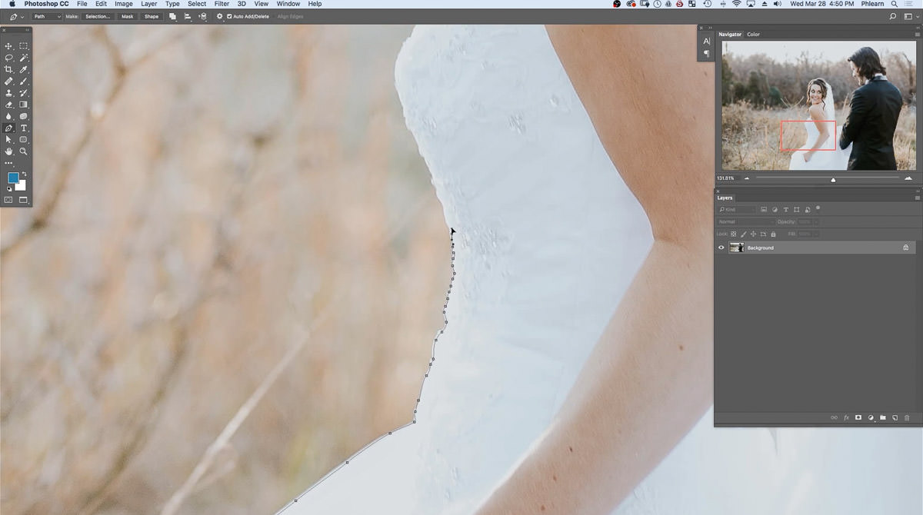Select the Crop tool
923x515 pixels.
coord(9,69)
